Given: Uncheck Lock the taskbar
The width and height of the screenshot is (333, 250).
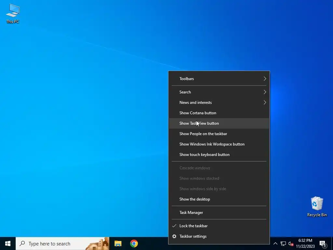Looking at the screenshot, I should pyautogui.click(x=219, y=226).
